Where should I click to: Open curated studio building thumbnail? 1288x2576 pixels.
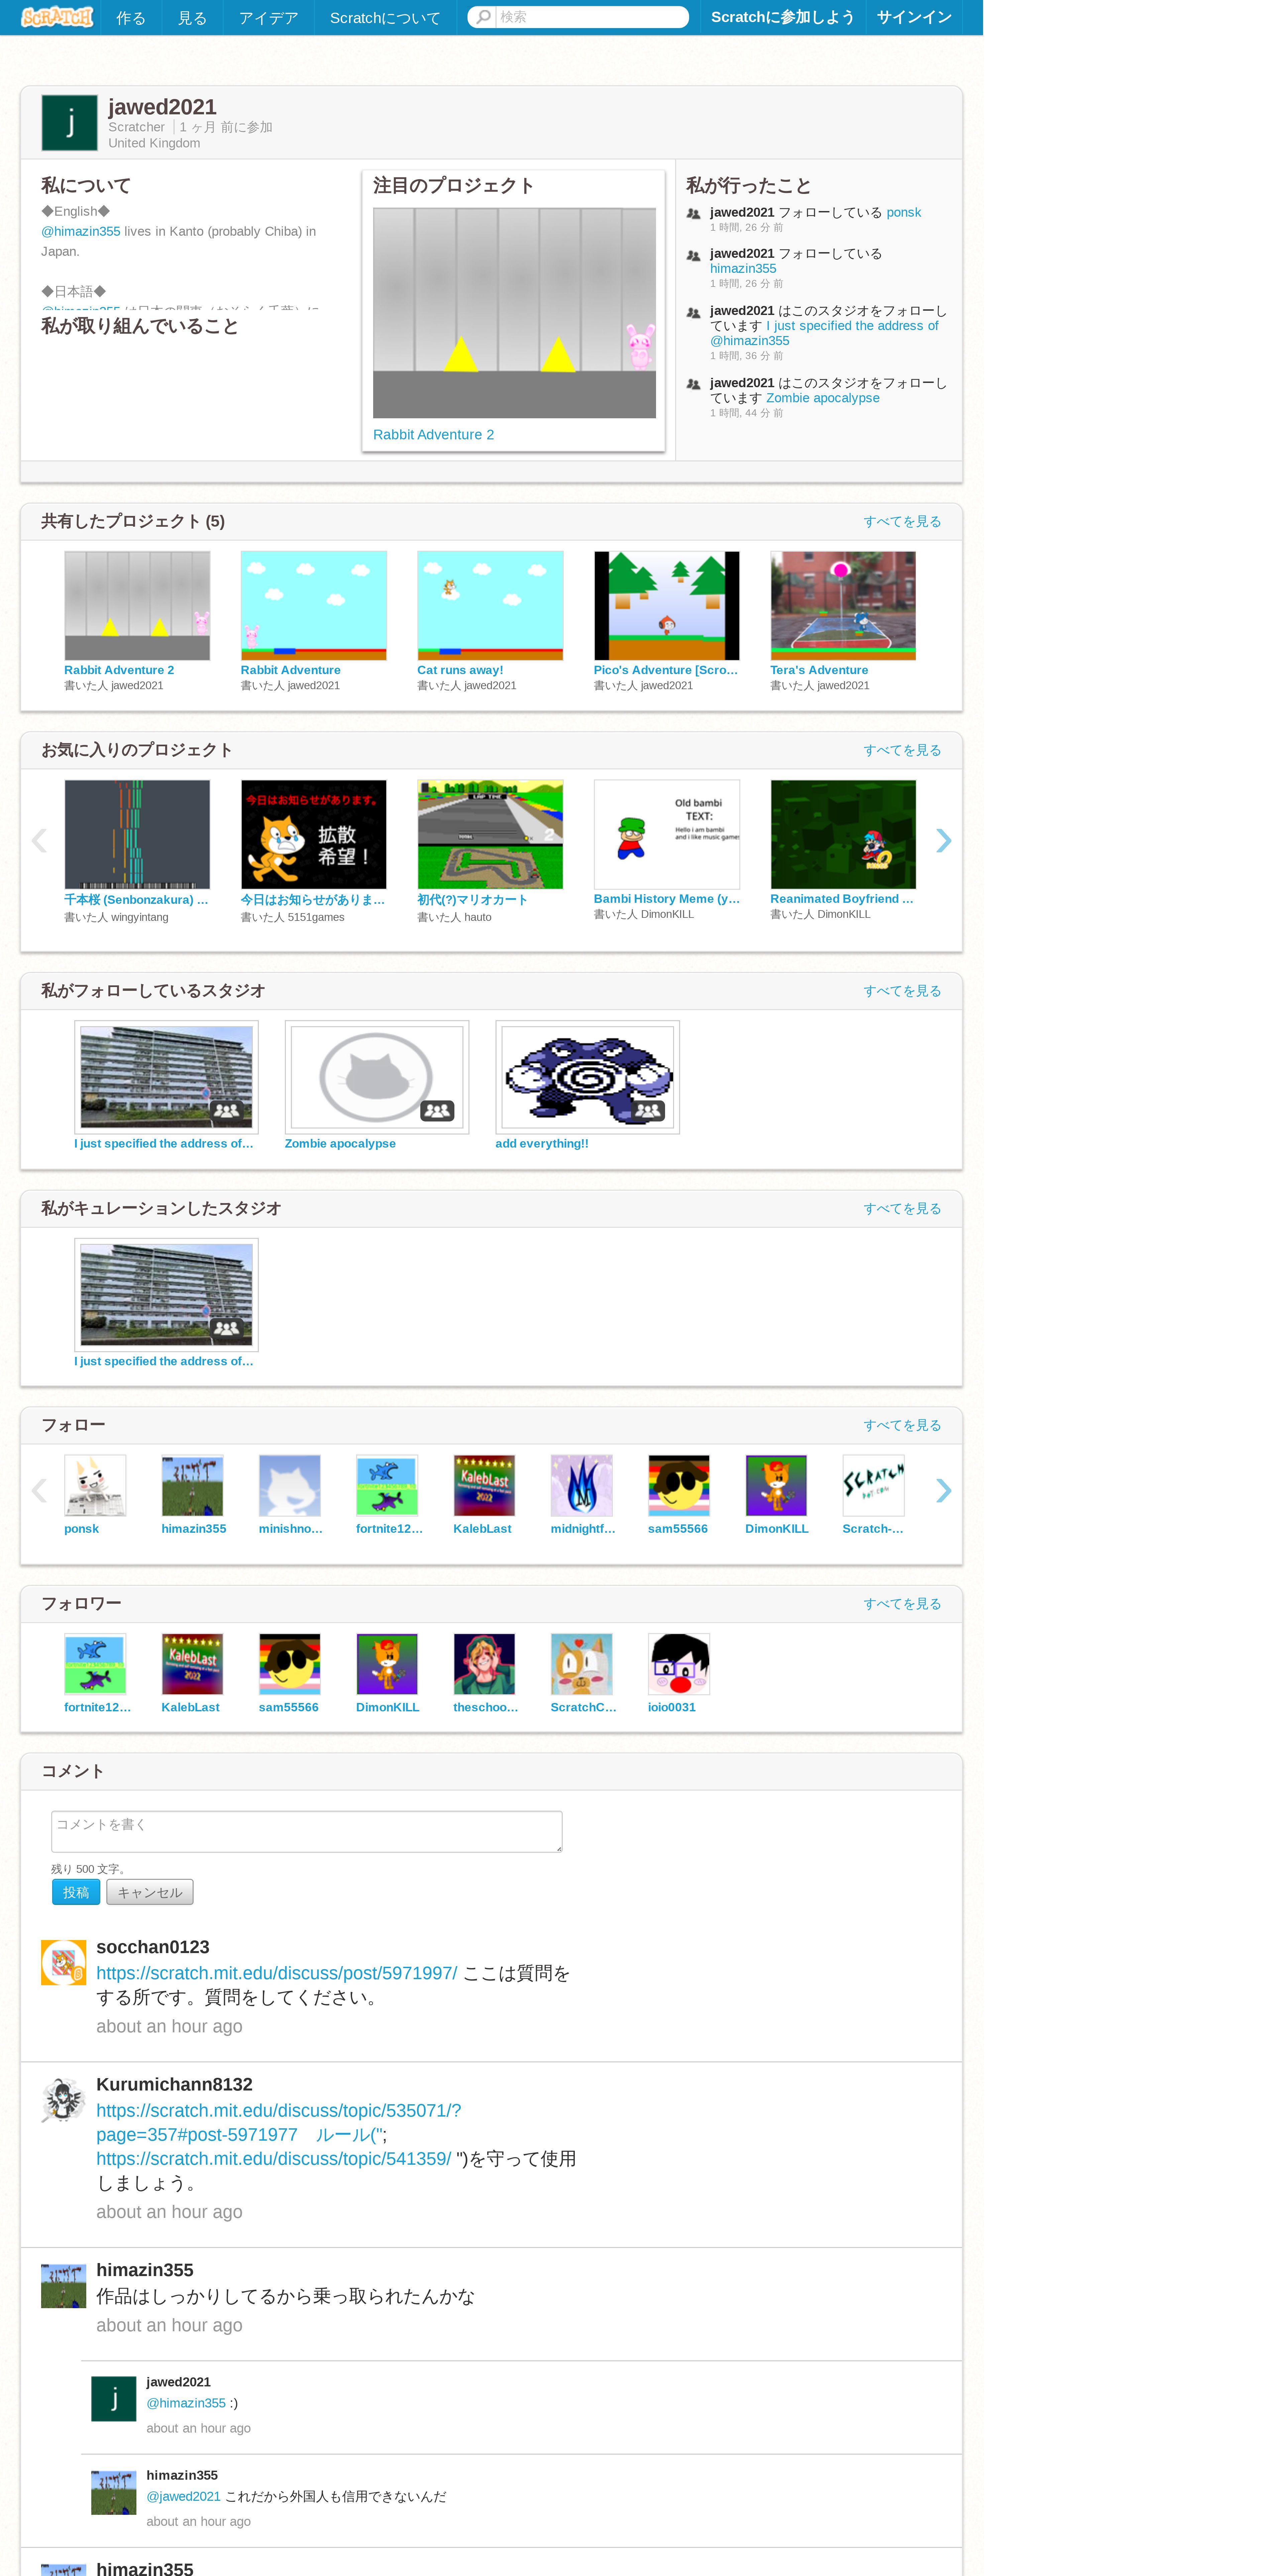[x=166, y=1295]
